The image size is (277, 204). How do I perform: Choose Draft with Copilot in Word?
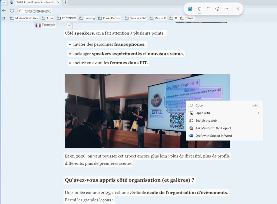click(213, 136)
